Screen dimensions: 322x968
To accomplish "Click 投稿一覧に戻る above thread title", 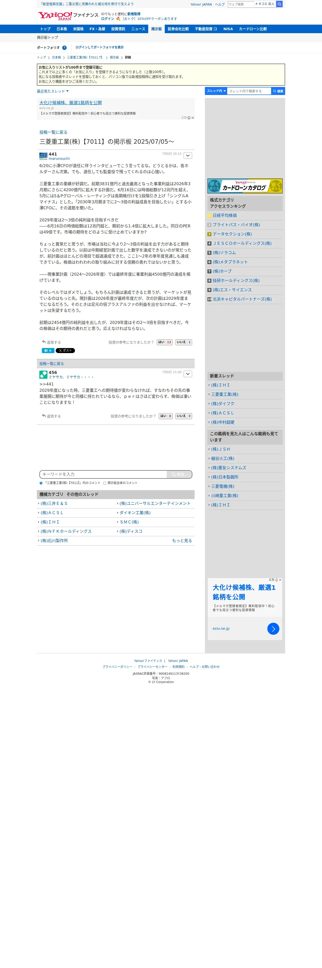I will coord(53,132).
